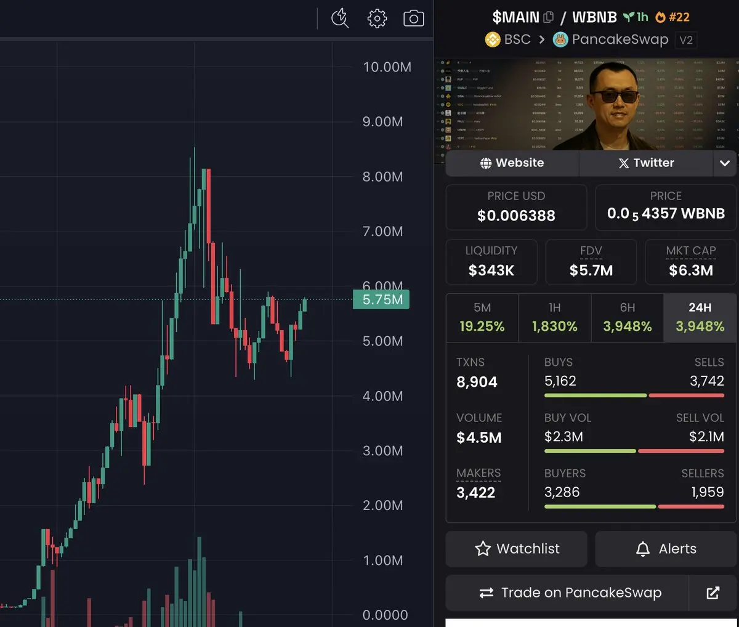
Task: Open the chart settings gear
Action: point(377,18)
